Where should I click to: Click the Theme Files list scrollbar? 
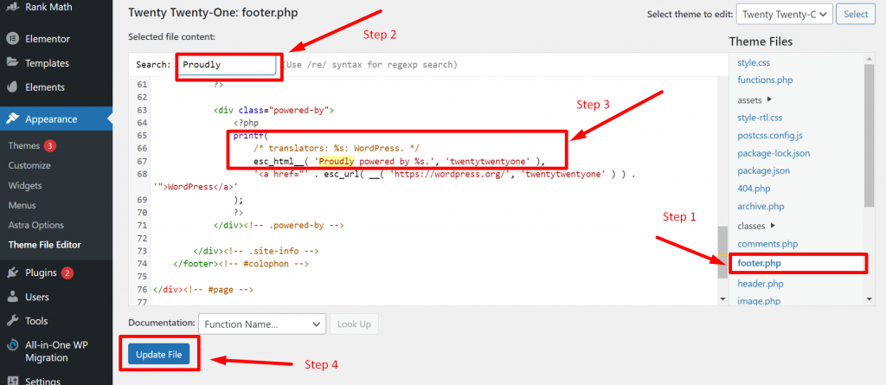point(870,136)
